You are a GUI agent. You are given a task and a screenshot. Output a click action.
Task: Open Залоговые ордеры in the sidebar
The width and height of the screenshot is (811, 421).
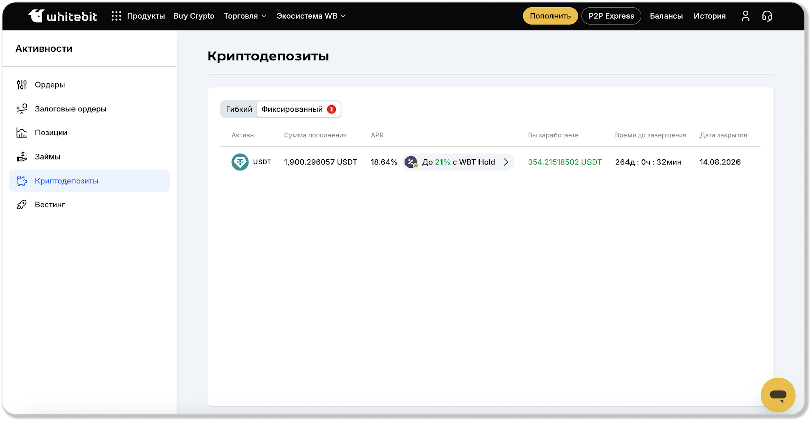70,109
